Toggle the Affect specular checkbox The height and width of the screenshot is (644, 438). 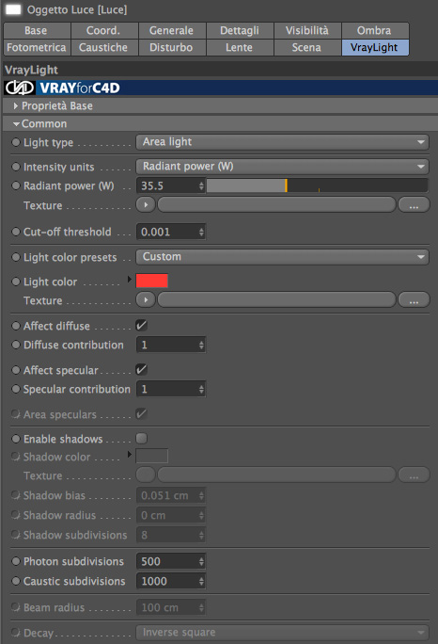point(142,370)
